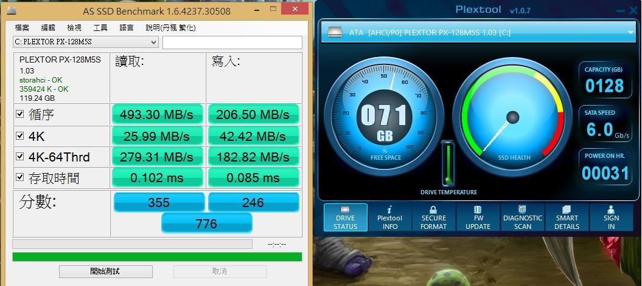This screenshot has width=642, height=286.
Task: Click the 4K write value 42.42 MB/s
Action: (253, 135)
